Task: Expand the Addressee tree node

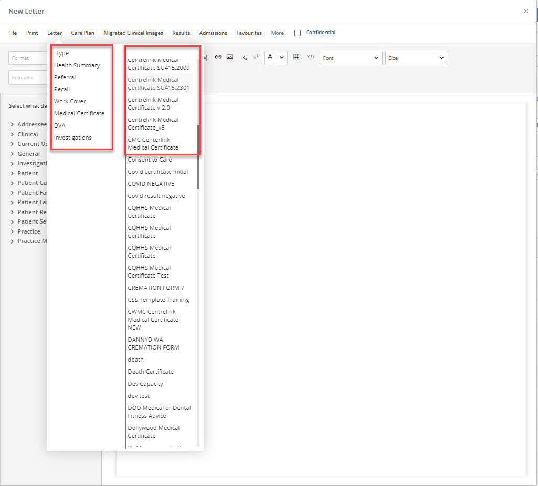Action: (13, 124)
